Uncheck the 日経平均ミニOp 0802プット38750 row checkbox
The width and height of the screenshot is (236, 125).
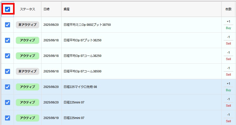coord(8,25)
